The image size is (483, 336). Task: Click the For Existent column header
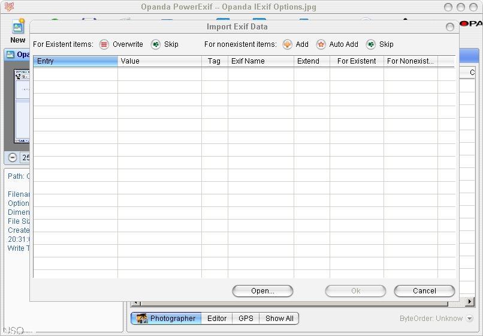[357, 61]
